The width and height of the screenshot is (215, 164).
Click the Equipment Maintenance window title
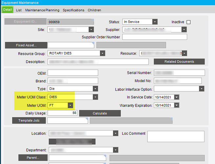pyautogui.click(x=20, y=3)
